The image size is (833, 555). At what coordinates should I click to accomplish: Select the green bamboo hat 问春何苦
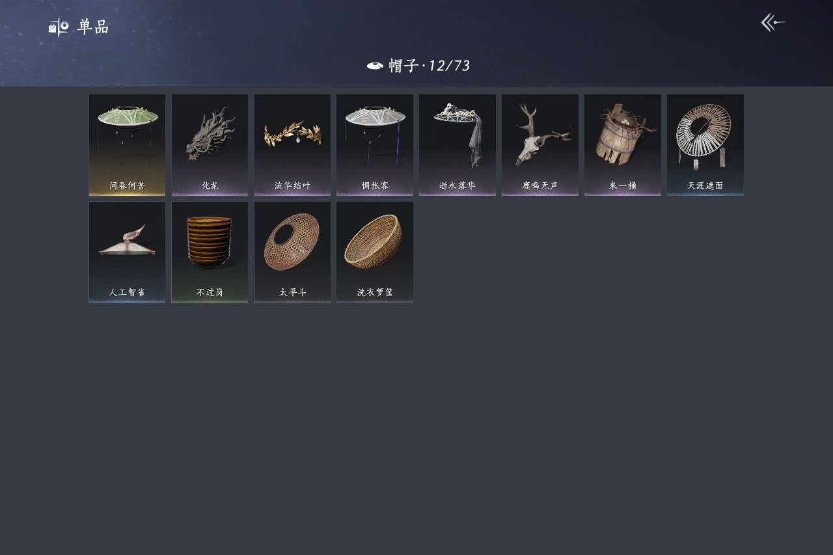pos(127,144)
